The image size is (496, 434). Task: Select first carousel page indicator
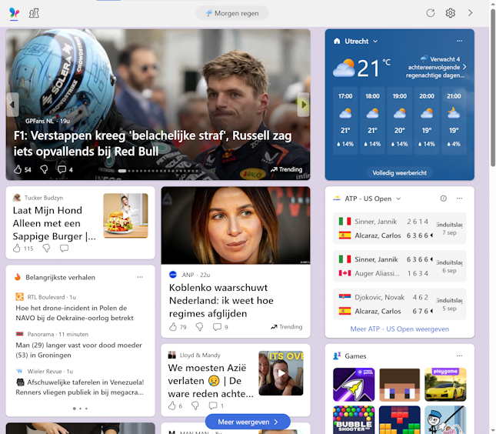pos(122,171)
